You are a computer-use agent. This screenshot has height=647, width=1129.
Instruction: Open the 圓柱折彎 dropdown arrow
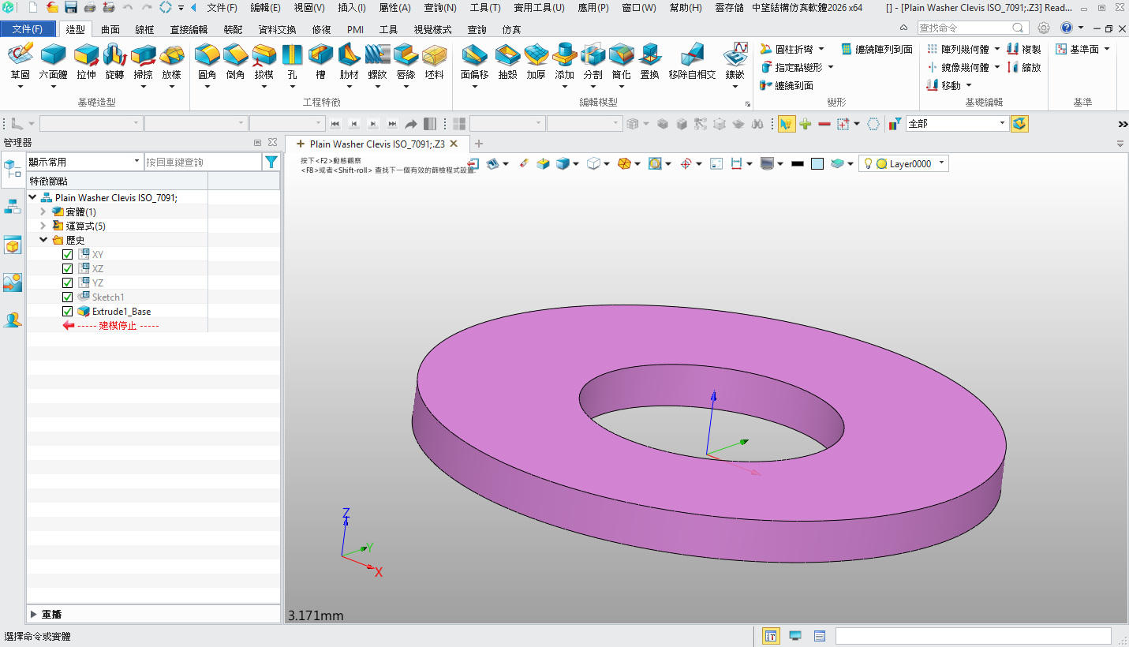click(x=821, y=49)
